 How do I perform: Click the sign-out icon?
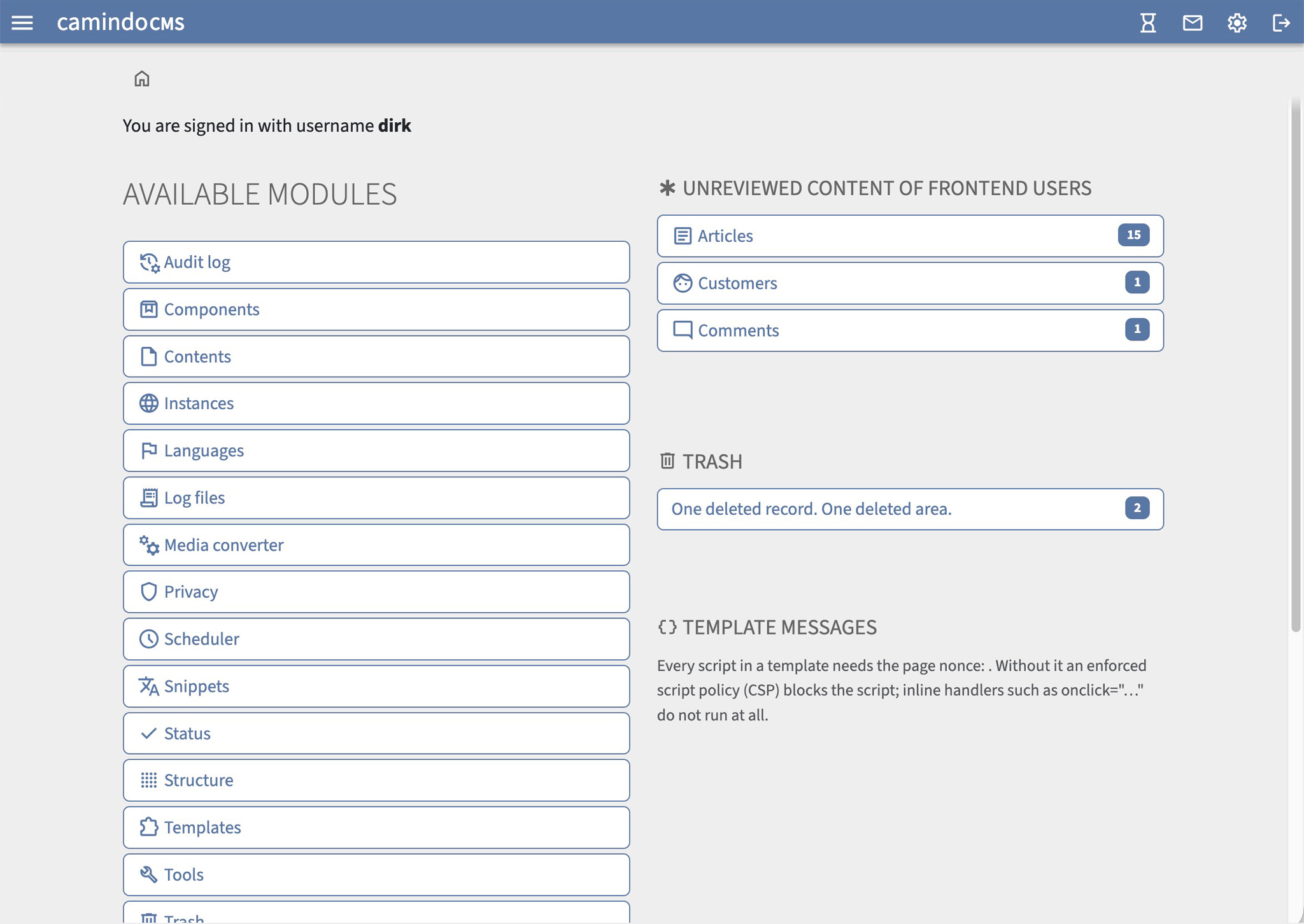click(1281, 23)
